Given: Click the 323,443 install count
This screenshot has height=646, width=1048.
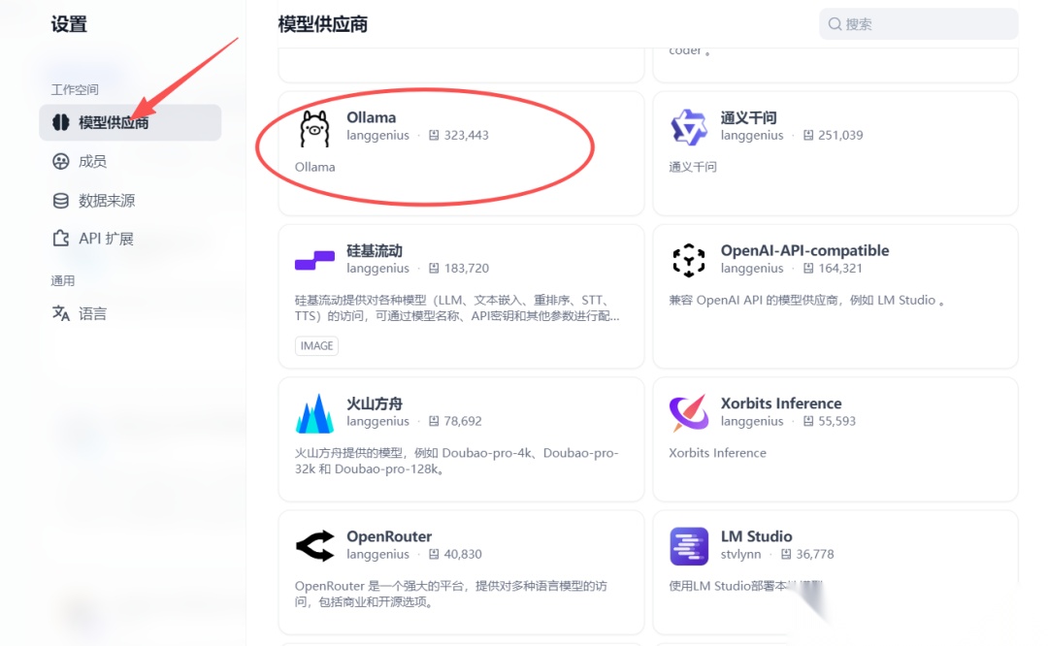Looking at the screenshot, I should [467, 135].
